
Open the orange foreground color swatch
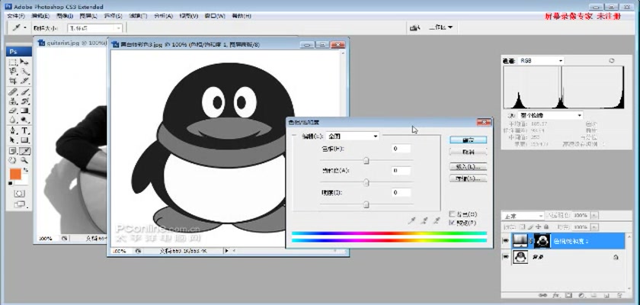[x=15, y=174]
